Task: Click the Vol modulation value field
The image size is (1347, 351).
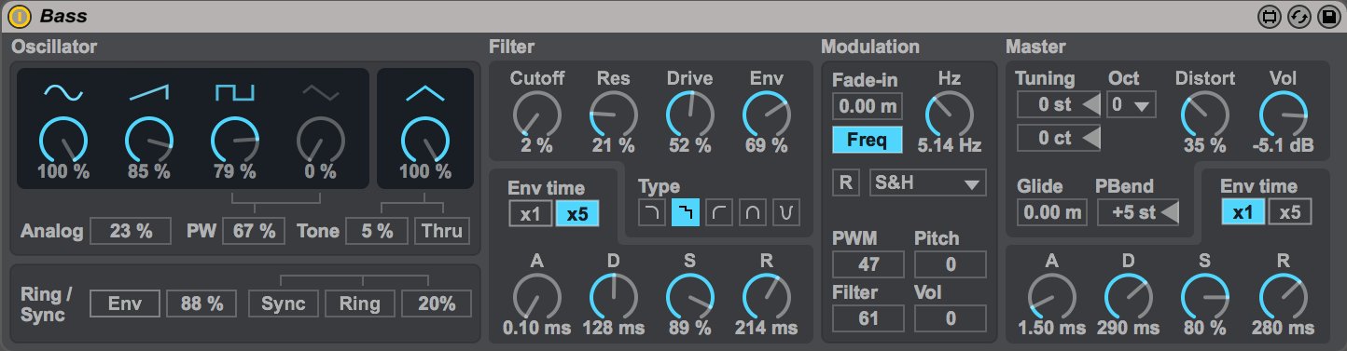Action: pos(950,318)
